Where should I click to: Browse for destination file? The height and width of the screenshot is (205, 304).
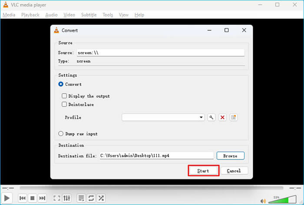(x=230, y=156)
